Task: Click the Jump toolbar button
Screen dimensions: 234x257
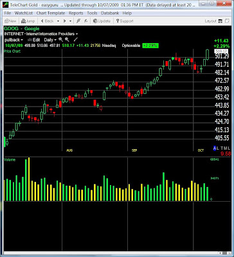Action: coord(28,21)
